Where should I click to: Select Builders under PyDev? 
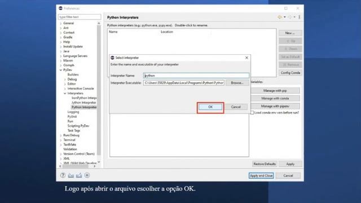coord(73,74)
